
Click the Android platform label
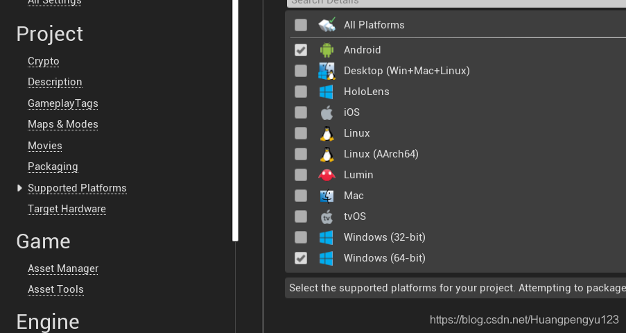362,50
